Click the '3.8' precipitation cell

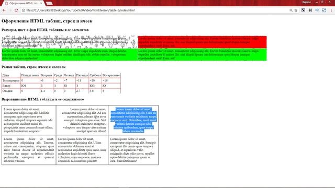[95, 91]
